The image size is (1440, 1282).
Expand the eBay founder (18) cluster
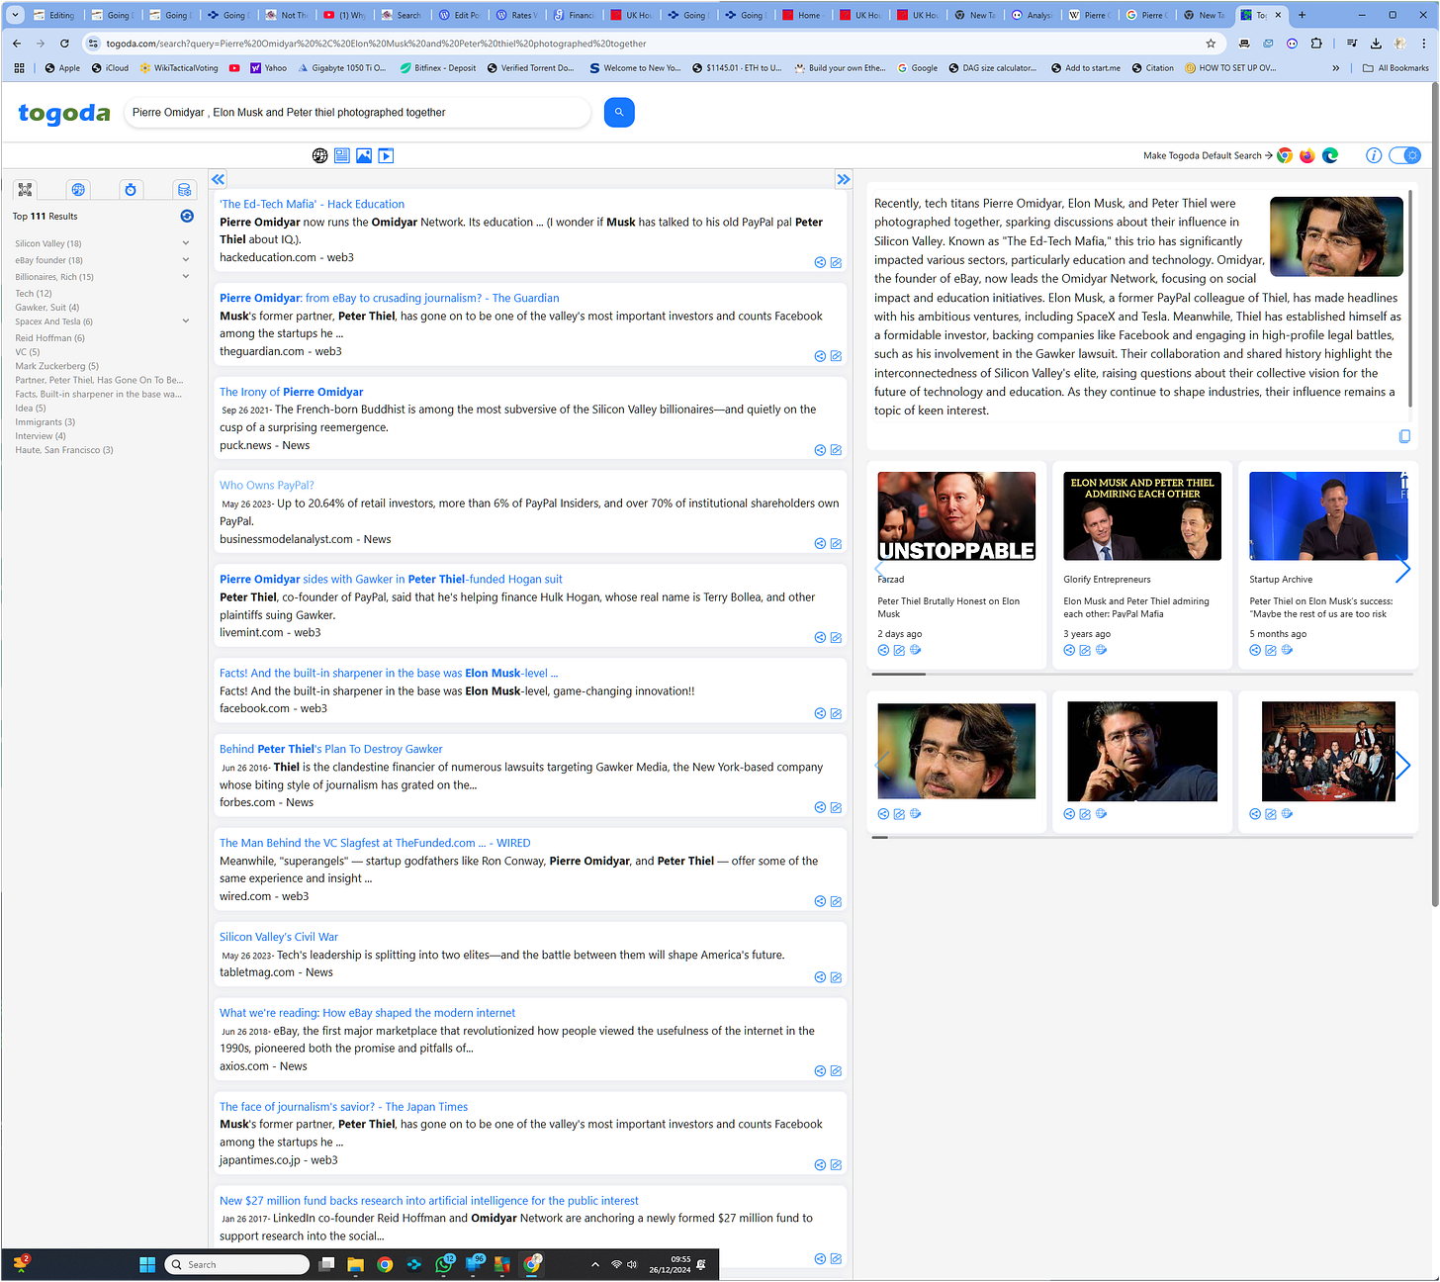click(186, 260)
